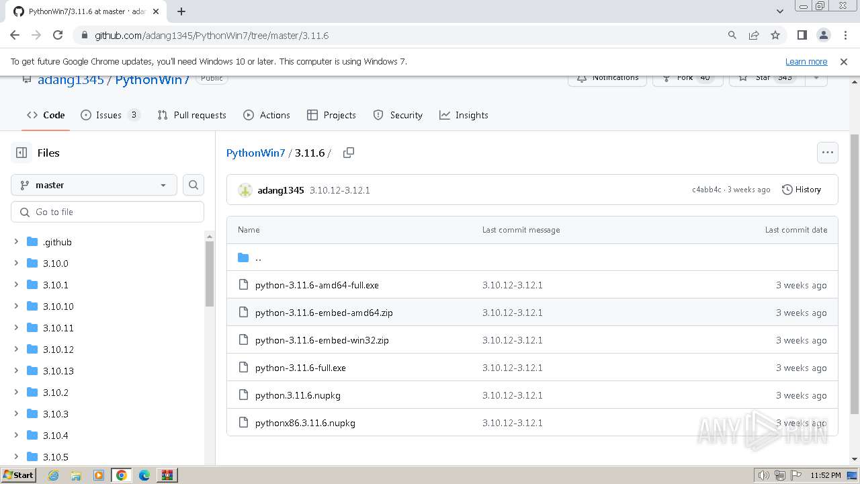Toggle Chrome side panel
Viewport: 860px width, 484px height.
click(x=802, y=35)
